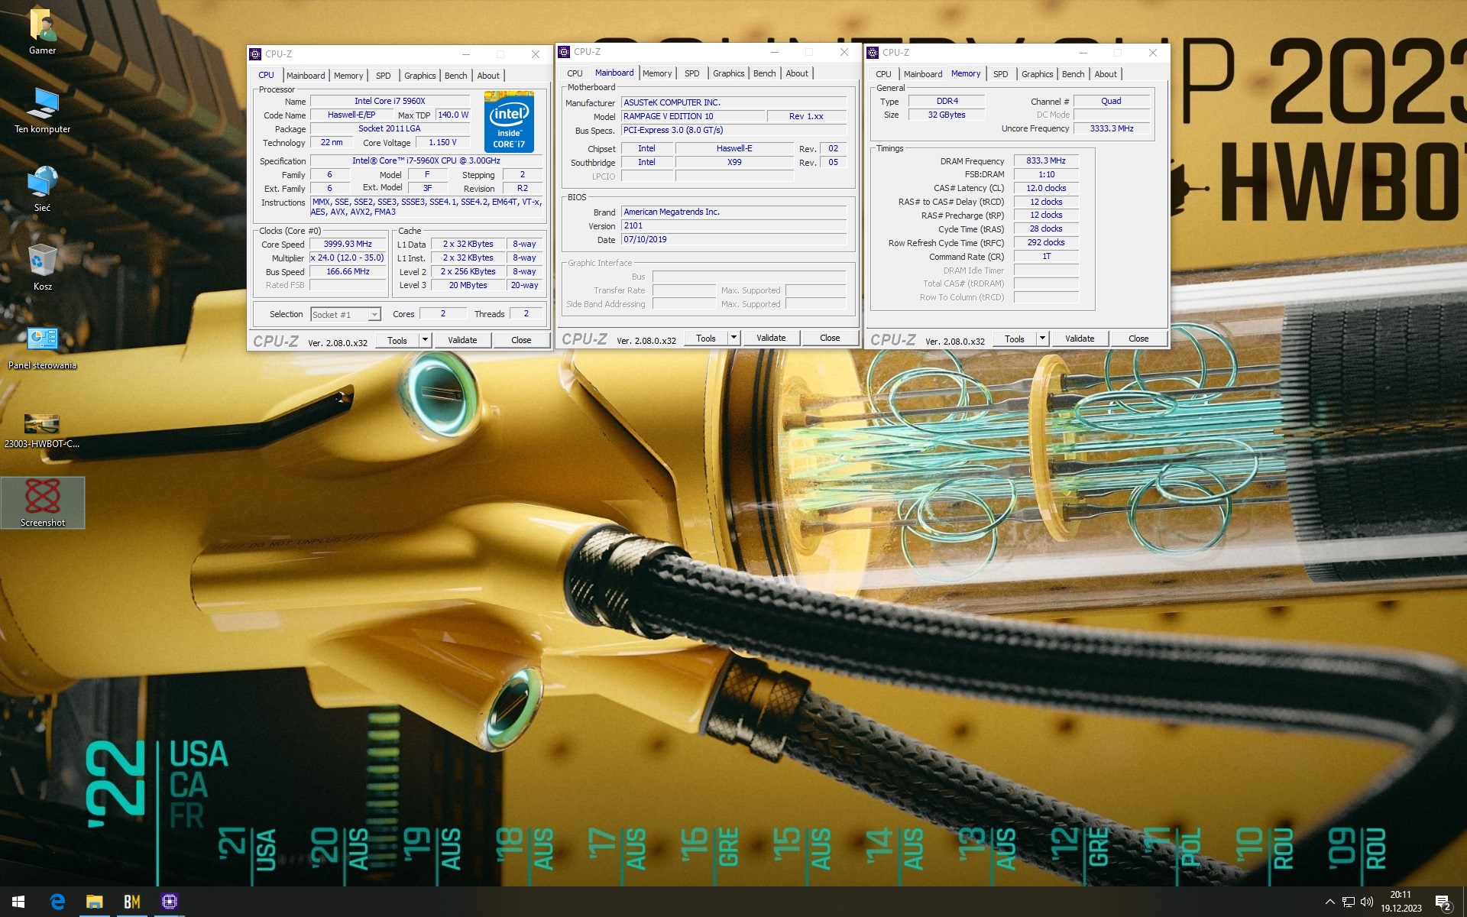Click the Uncore Frequency 3333.3 MHz value
The width and height of the screenshot is (1467, 917).
(1112, 128)
